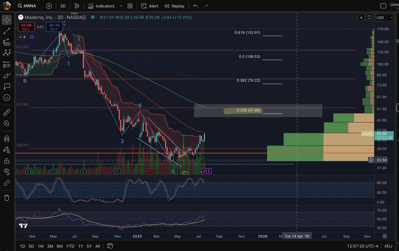Screen dimensions: 399x251
Task: Select the 6M time range
Action: (x=60, y=246)
